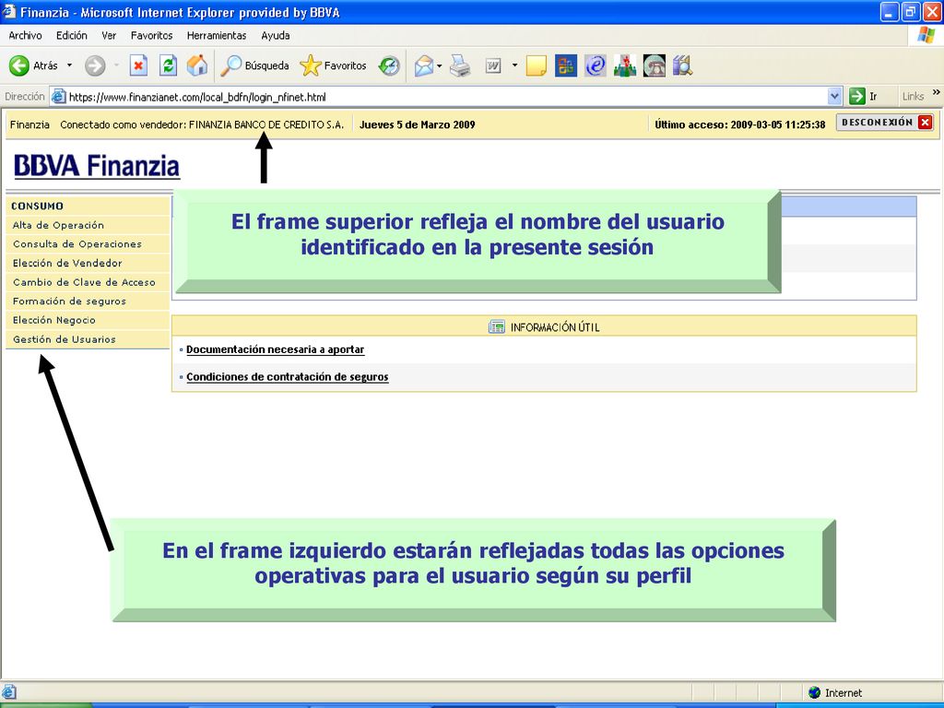Viewport: 944px width, 708px height.
Task: Open Búsqueda search in toolbar
Action: click(254, 65)
